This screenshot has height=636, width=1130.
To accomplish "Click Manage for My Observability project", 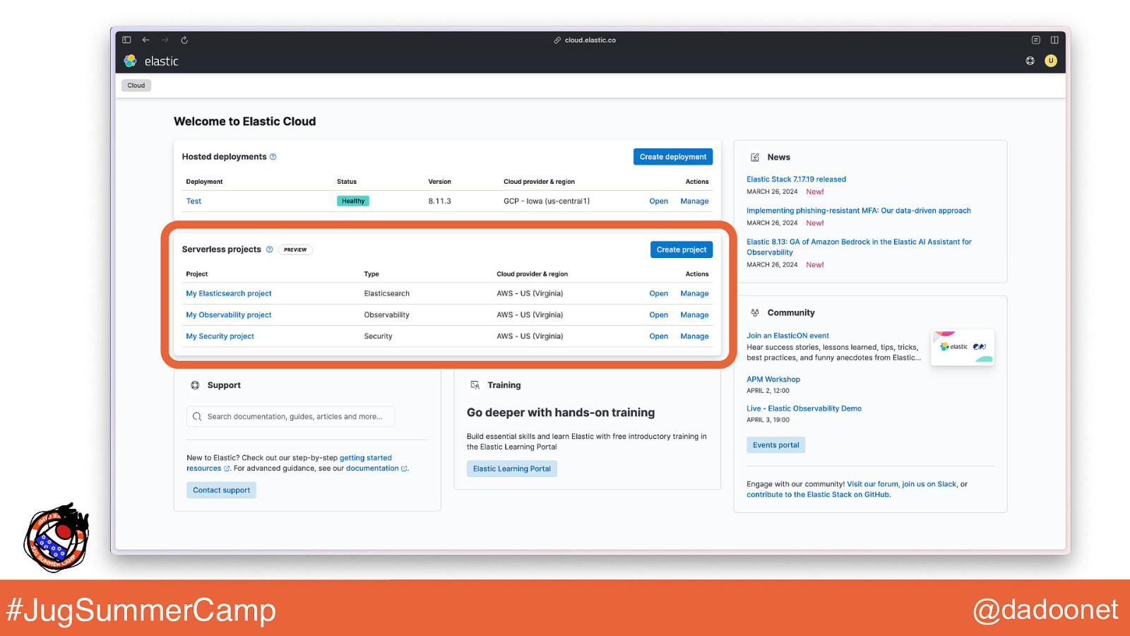I will pos(694,315).
